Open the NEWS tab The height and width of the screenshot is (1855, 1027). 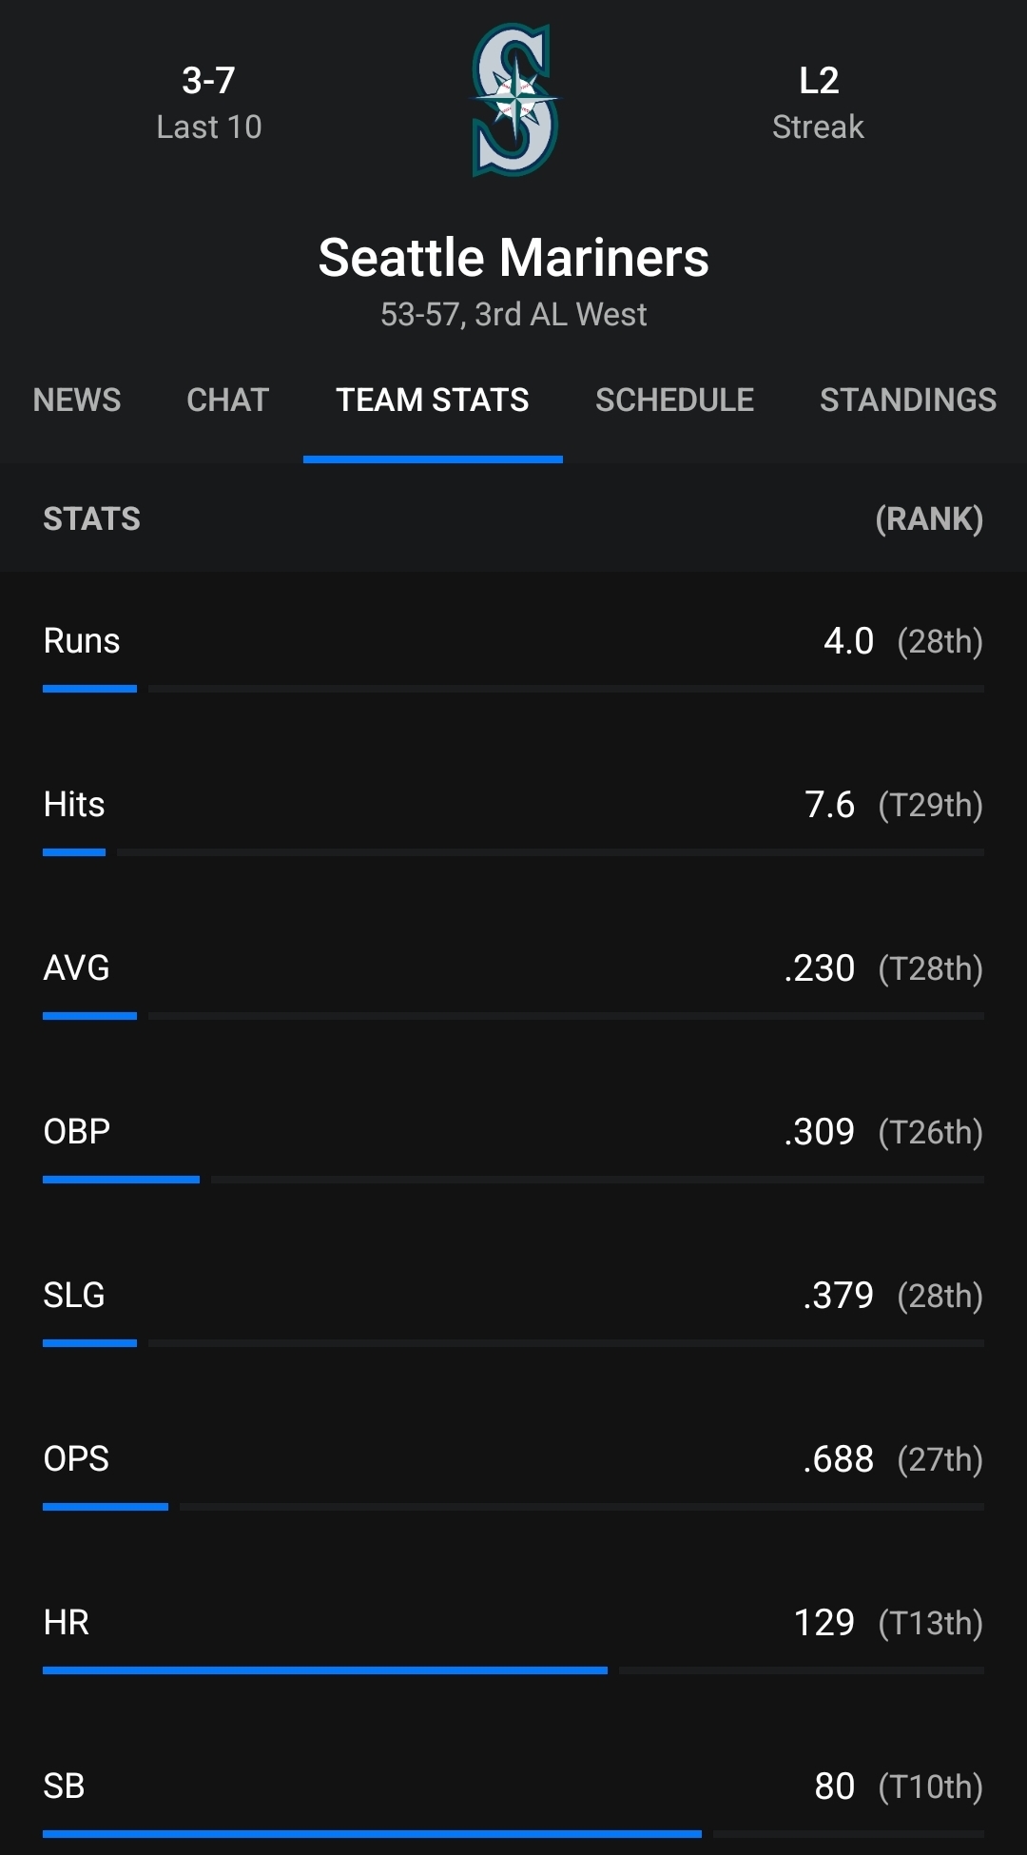77,400
